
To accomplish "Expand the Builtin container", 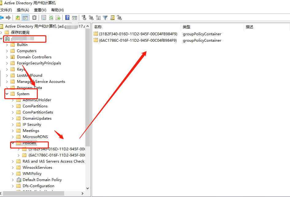I will point(7,45).
